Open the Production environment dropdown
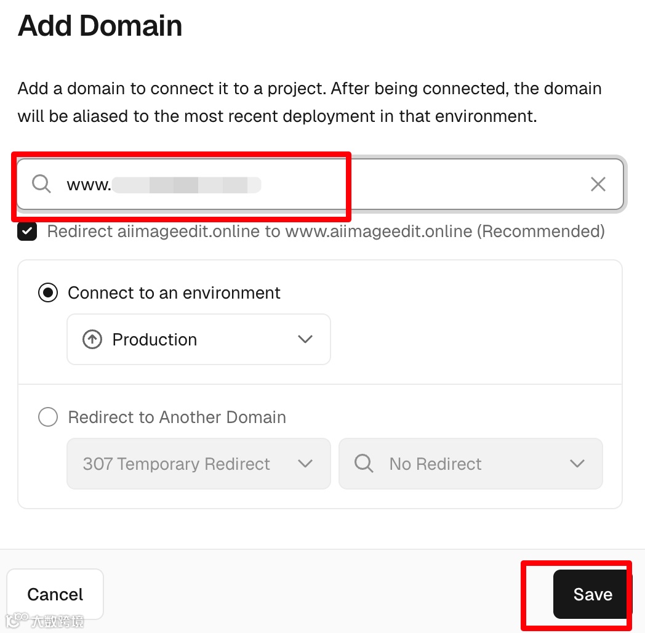Image resolution: width=645 pixels, height=633 pixels. [198, 339]
